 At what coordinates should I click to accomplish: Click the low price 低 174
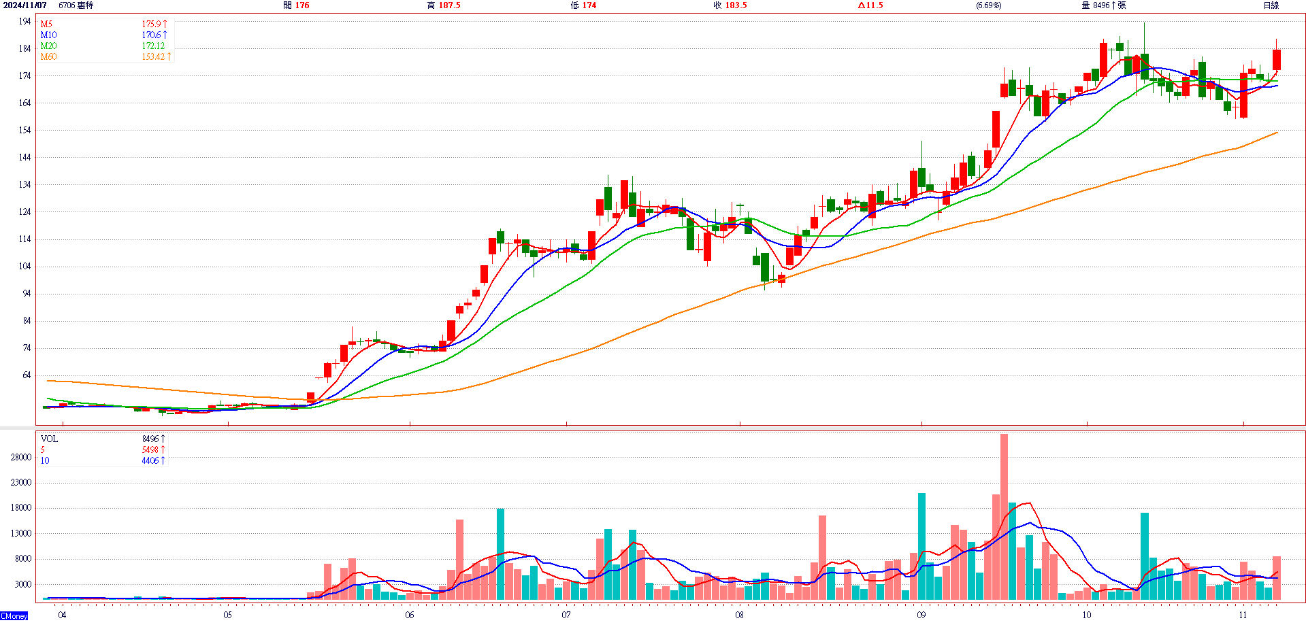point(583,5)
